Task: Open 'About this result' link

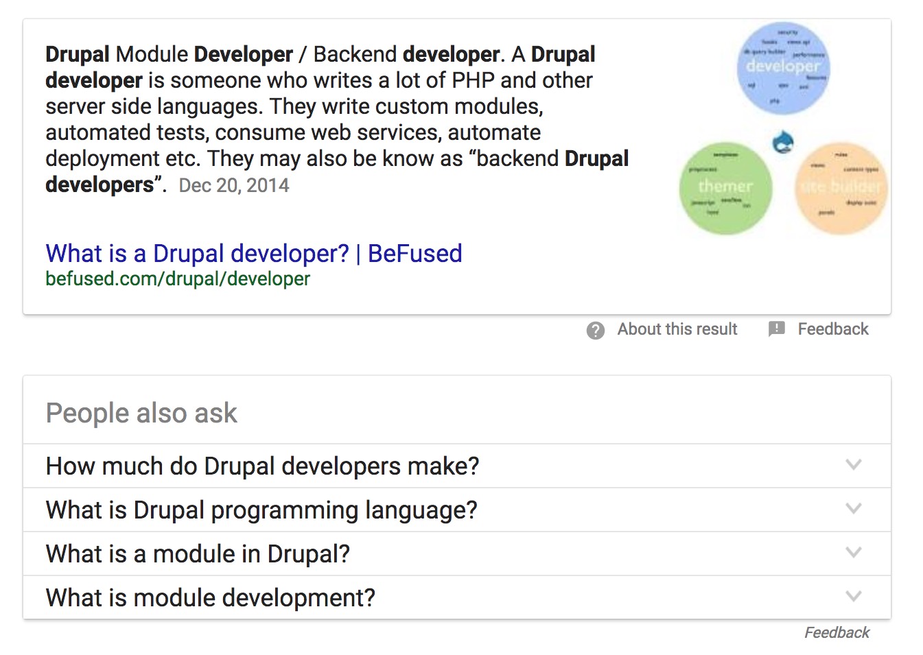Action: tap(677, 329)
